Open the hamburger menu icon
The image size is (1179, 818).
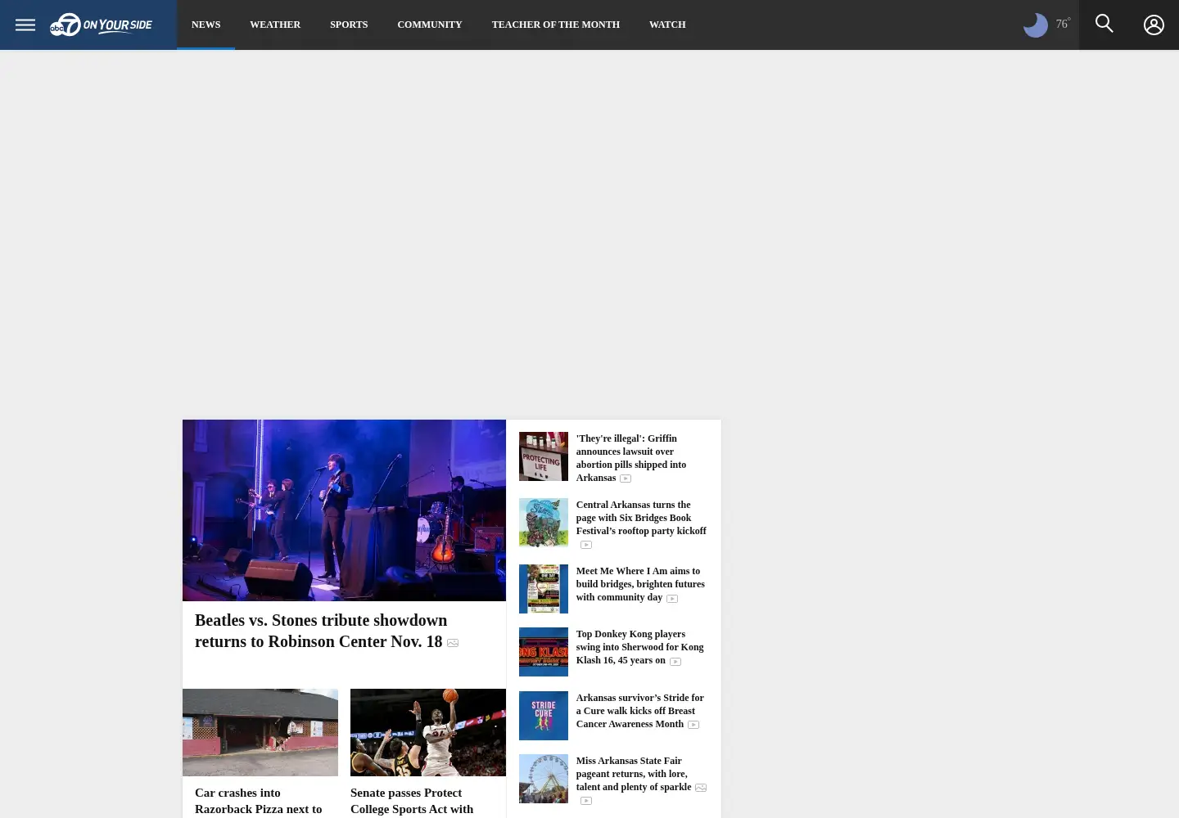(x=25, y=25)
